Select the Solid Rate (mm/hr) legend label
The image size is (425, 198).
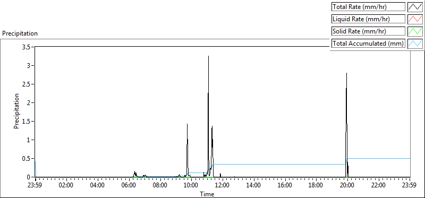368,31
